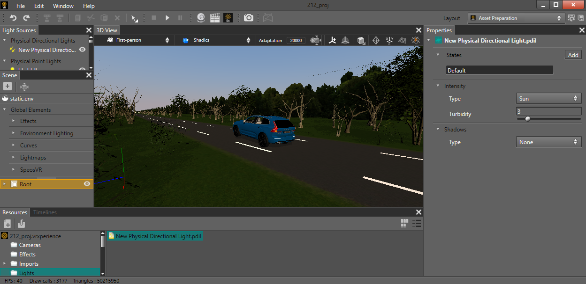This screenshot has height=284, width=586.
Task: Click the plus button in Scene panel
Action: [x=8, y=86]
